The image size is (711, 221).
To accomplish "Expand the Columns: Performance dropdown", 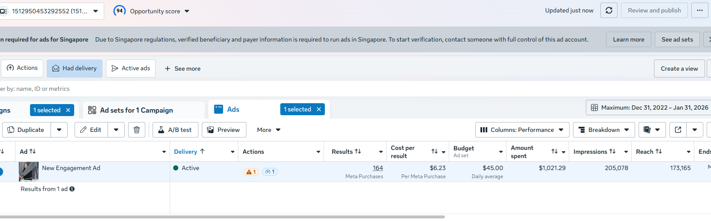I will 522,130.
